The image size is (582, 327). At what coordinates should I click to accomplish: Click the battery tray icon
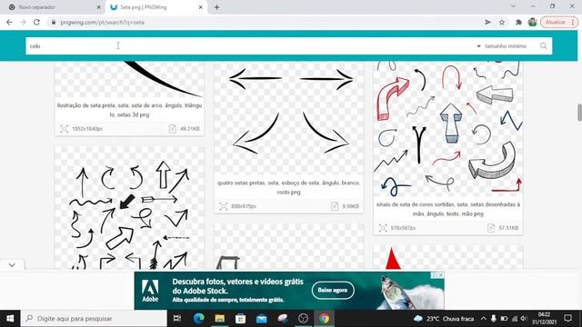504,319
